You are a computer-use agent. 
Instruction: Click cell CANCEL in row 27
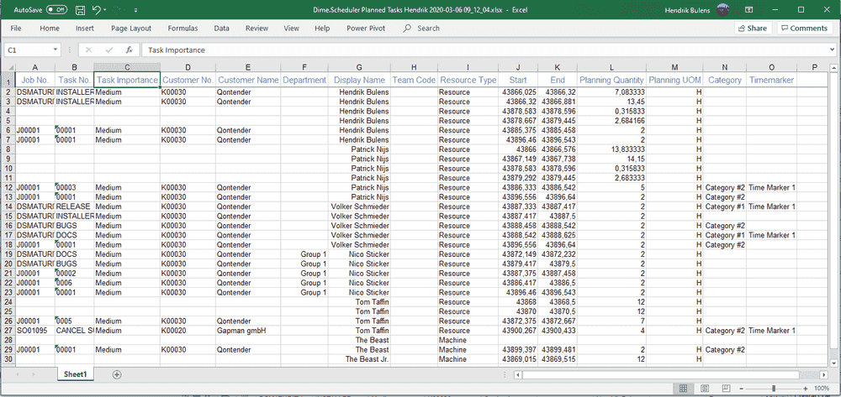tap(75, 331)
